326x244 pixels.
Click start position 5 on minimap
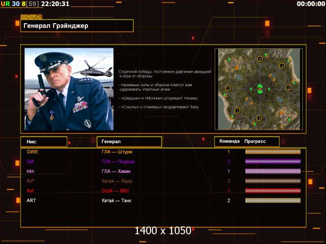click(x=259, y=118)
